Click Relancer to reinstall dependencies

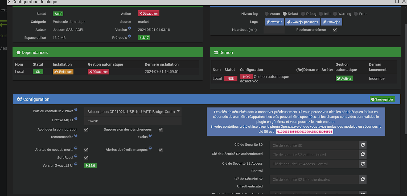pyautogui.click(x=63, y=72)
